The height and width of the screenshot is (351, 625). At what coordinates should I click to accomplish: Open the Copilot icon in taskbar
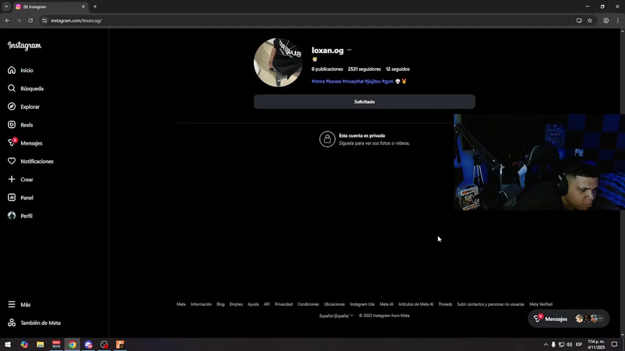coord(24,345)
